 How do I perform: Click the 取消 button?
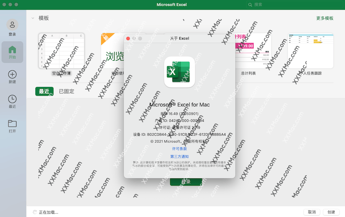click(x=312, y=212)
